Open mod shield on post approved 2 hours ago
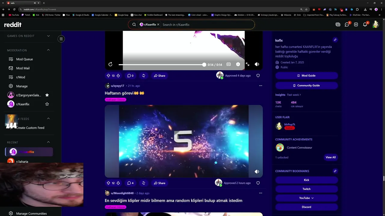 258,183
